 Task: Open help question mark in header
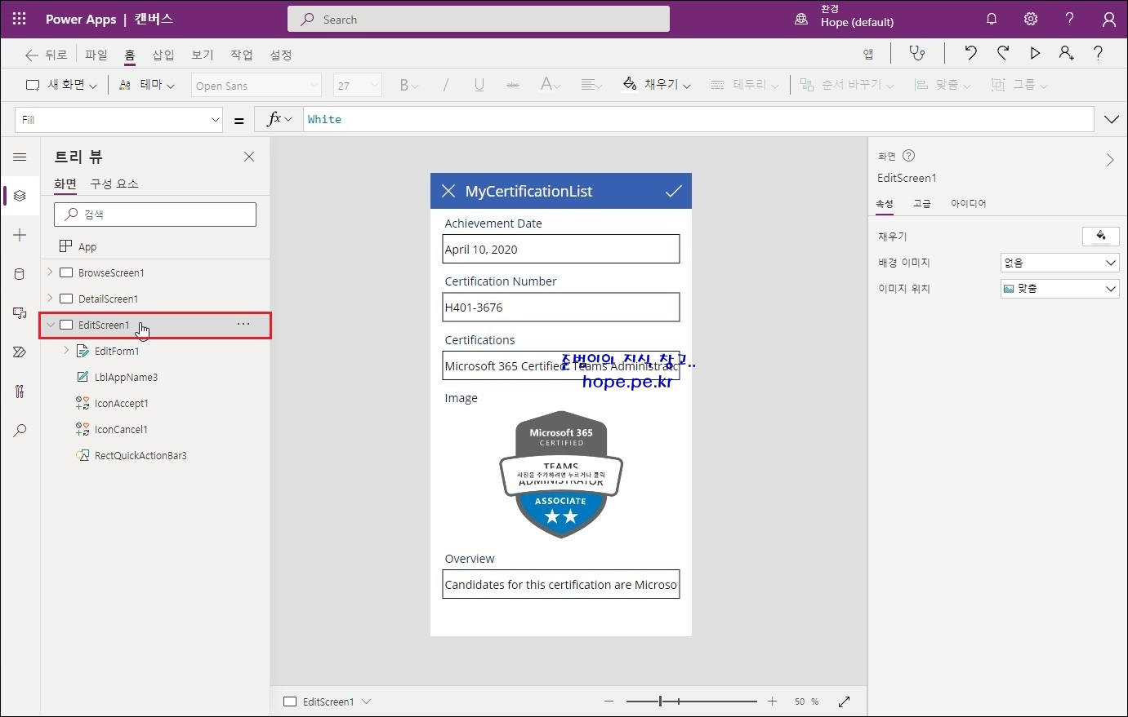1070,19
